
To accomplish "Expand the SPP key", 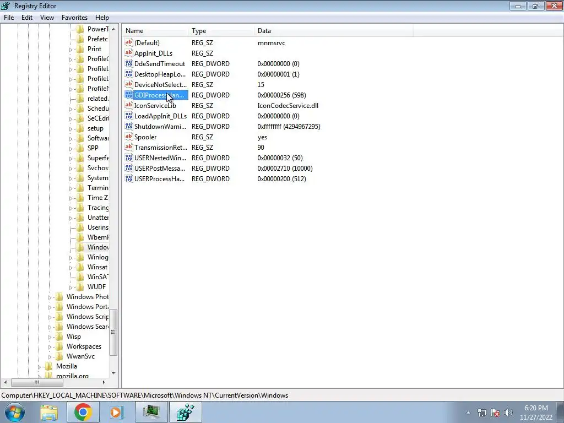I will coord(71,148).
